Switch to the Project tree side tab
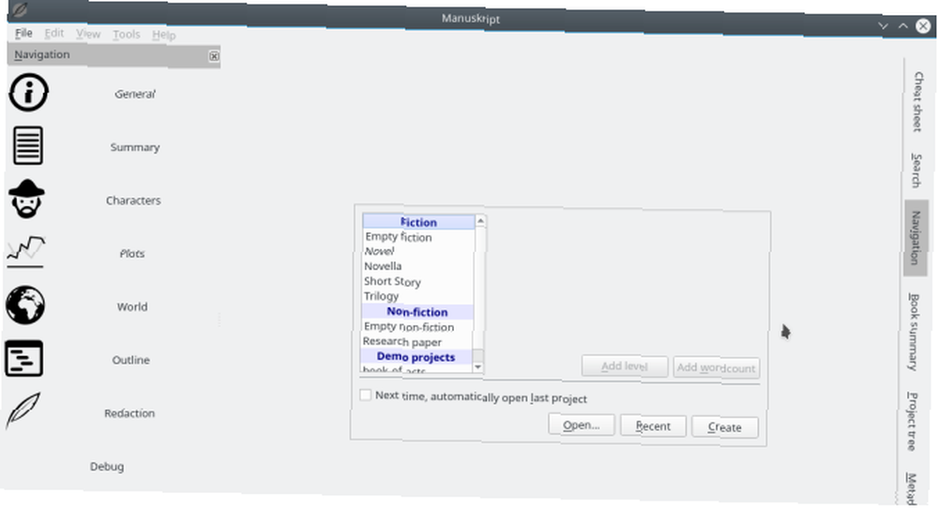938x508 pixels. (912, 422)
